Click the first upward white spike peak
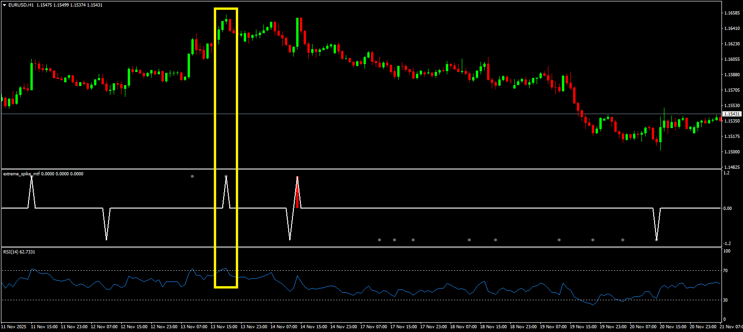 pyautogui.click(x=31, y=177)
